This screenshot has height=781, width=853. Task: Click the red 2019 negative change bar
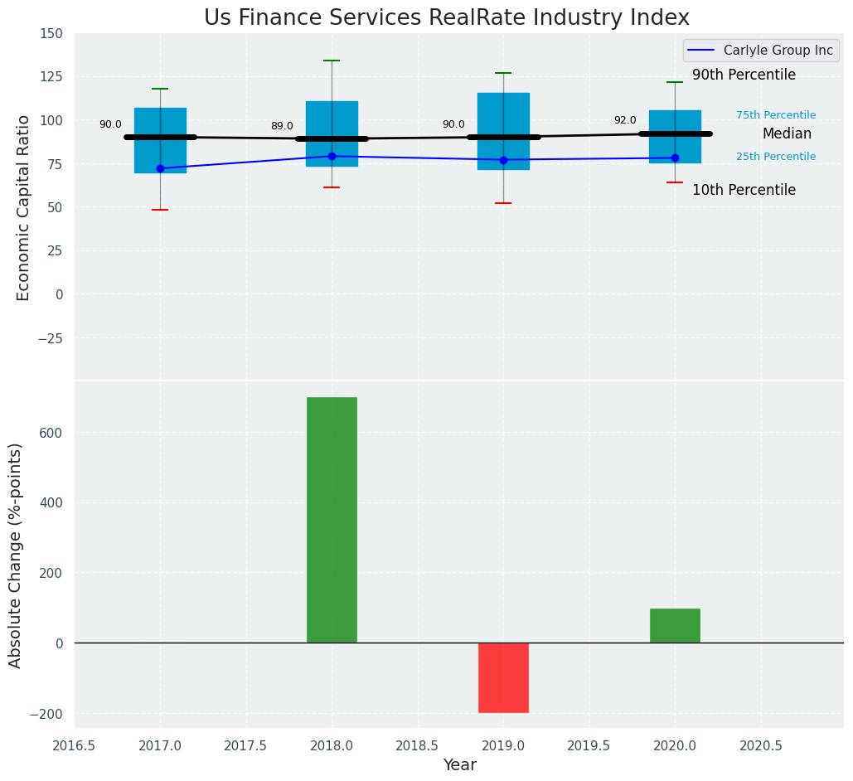click(x=503, y=677)
